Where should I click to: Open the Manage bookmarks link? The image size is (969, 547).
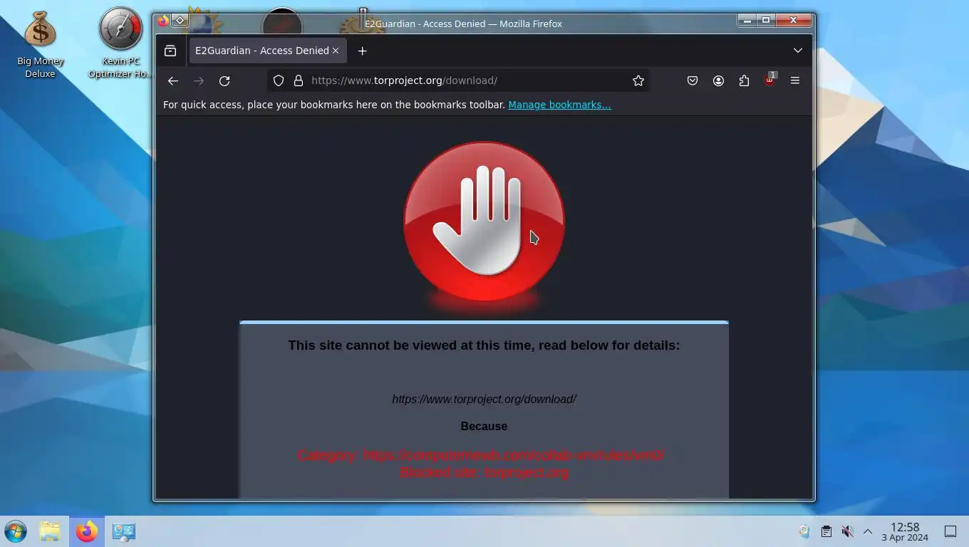(x=559, y=105)
